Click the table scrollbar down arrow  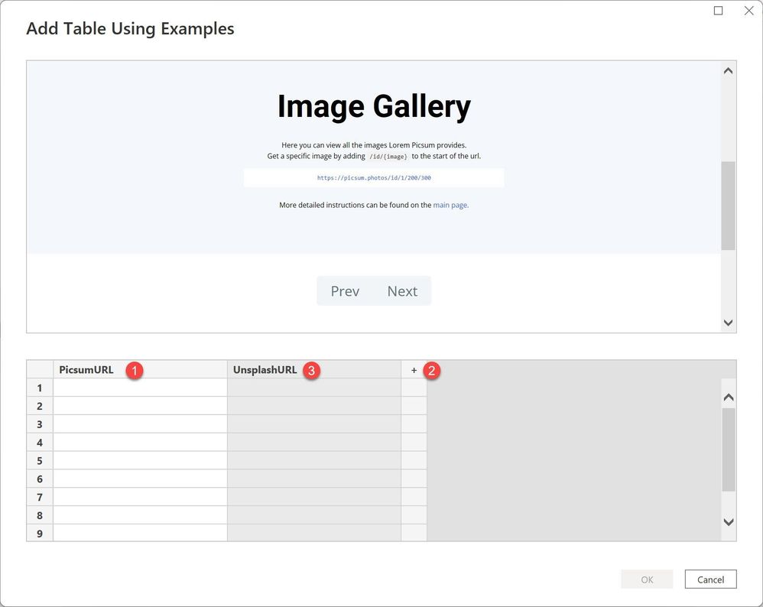pyautogui.click(x=729, y=522)
